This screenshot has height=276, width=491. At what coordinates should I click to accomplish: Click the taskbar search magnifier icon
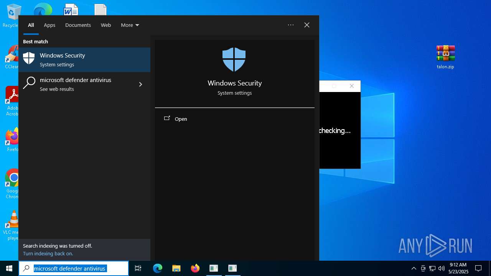26,268
